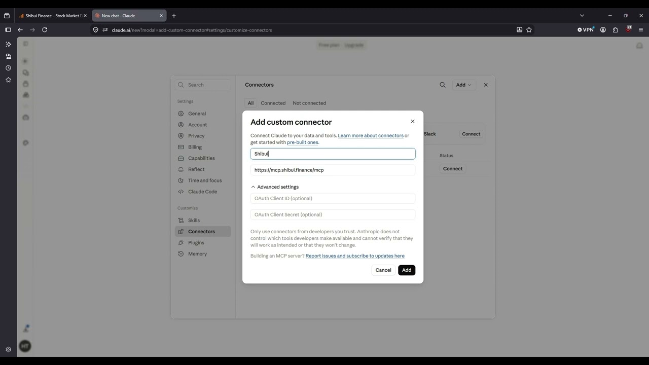Click the install page icon in address bar
This screenshot has height=365, width=649.
[519, 30]
